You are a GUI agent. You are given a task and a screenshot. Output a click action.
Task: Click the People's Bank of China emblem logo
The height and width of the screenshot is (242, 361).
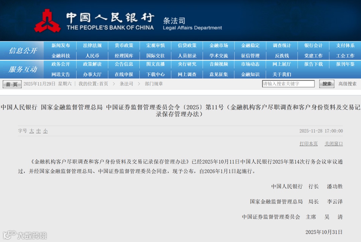48,20
